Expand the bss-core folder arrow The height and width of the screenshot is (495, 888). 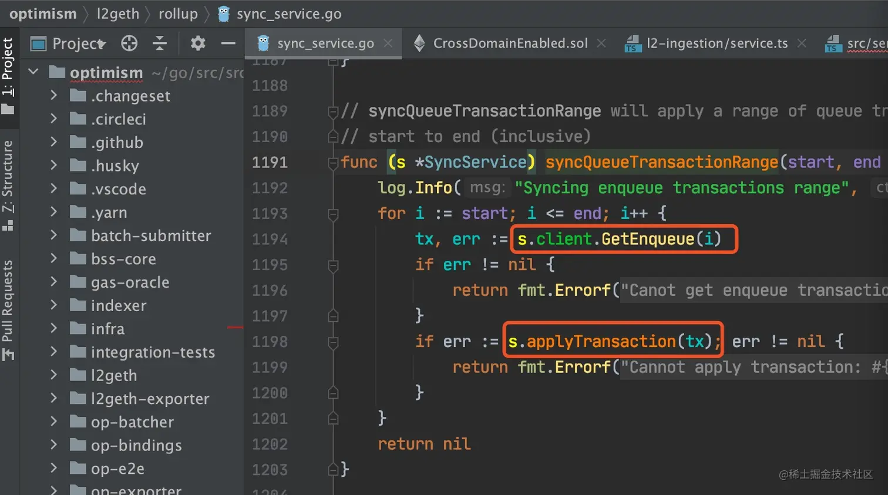coord(54,258)
